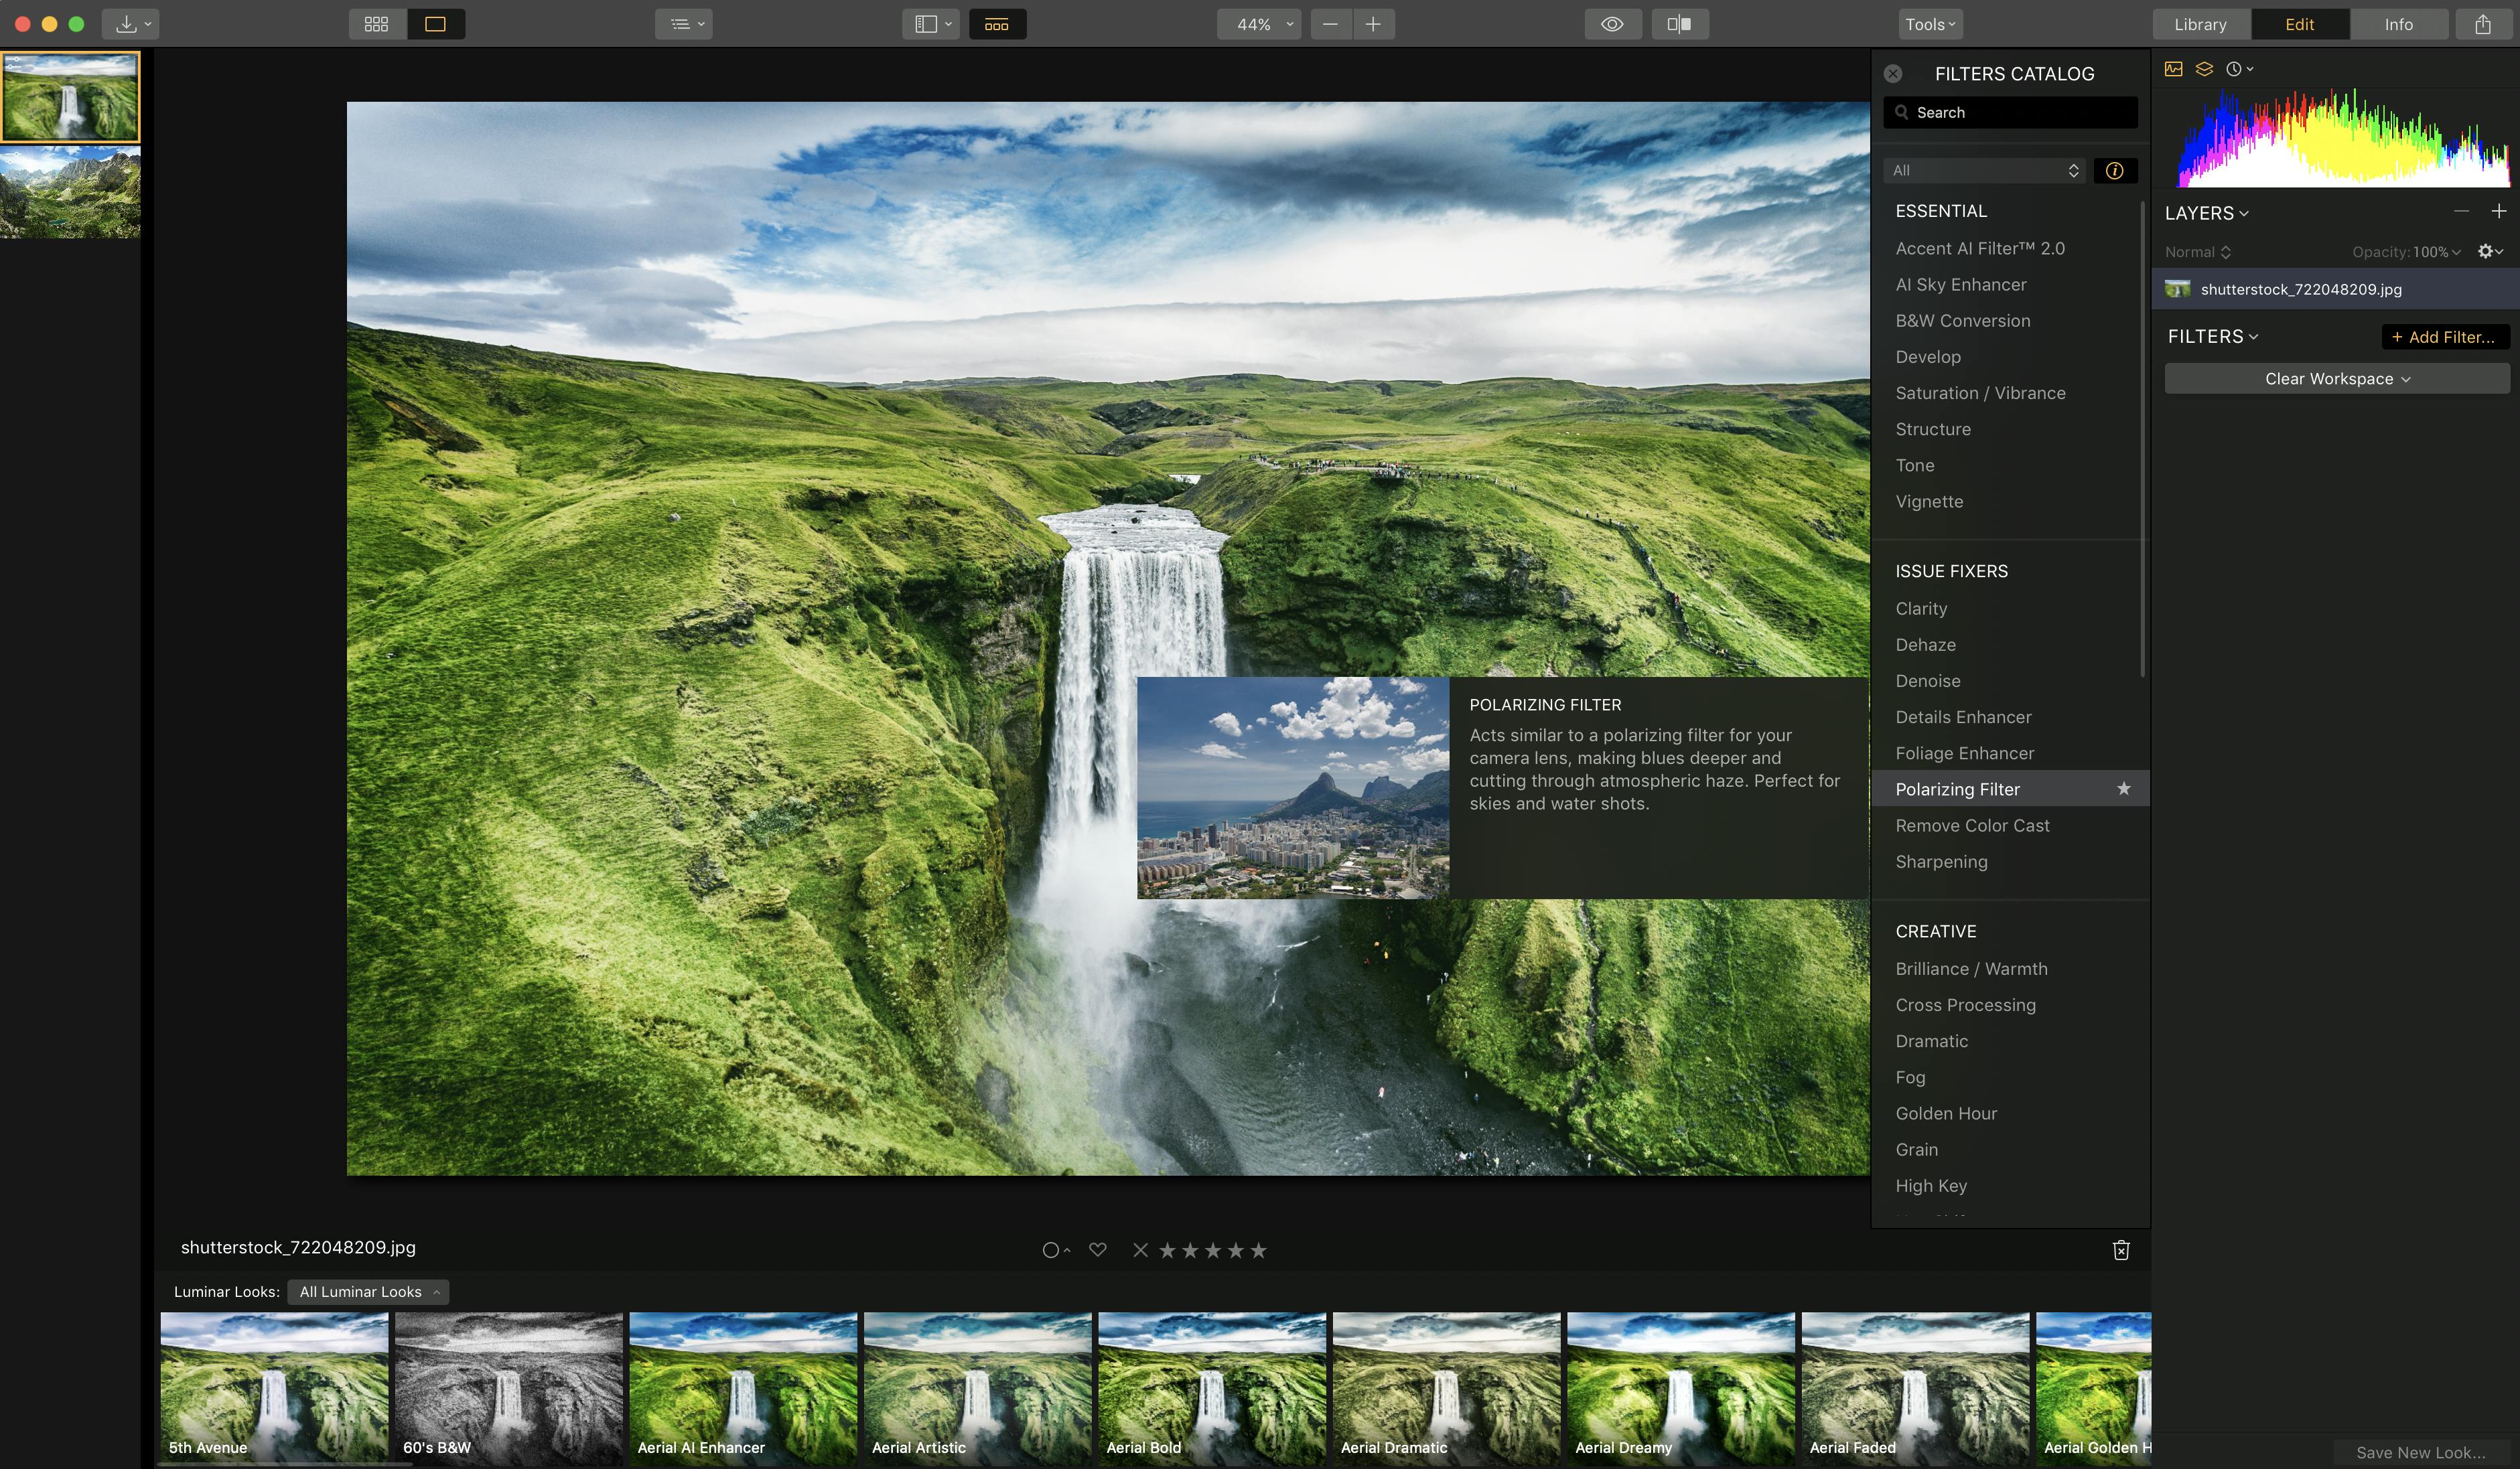Image resolution: width=2520 pixels, height=1469 pixels.
Task: Close the Filters Catalog panel
Action: (1893, 74)
